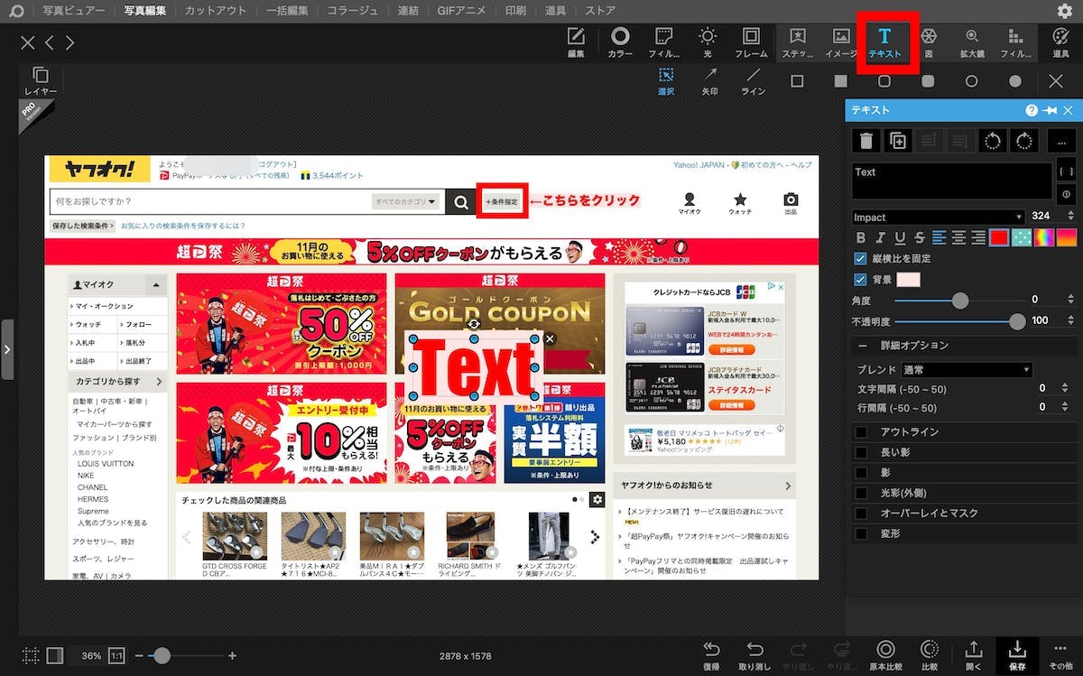Open the 光 light tool
The image size is (1083, 676).
coord(708,42)
